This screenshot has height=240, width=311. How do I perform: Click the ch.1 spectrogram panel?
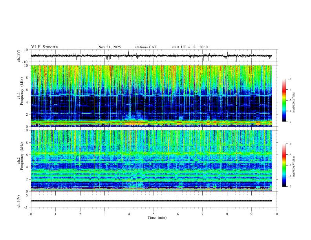[151, 96]
